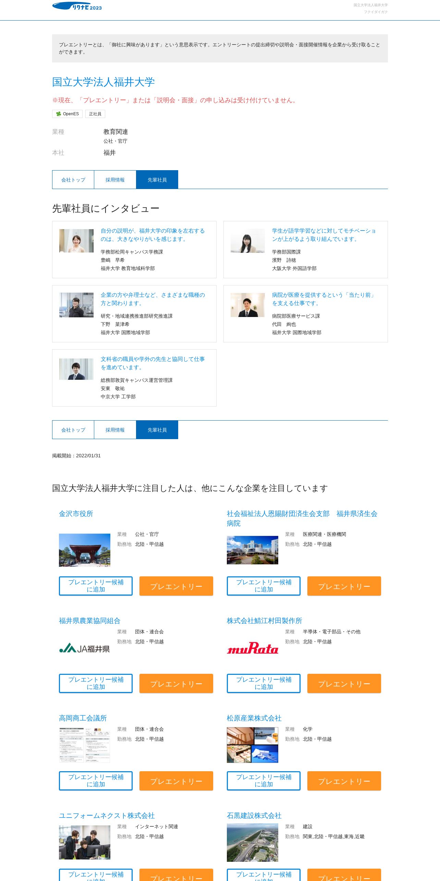Add 福井県農業協同組合 to pre-entry candidates
Image resolution: width=440 pixels, height=881 pixels.
coord(96,683)
